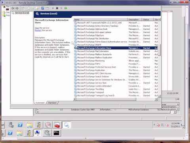Select Microsoft Exchange System Attendant service

[116, 86]
